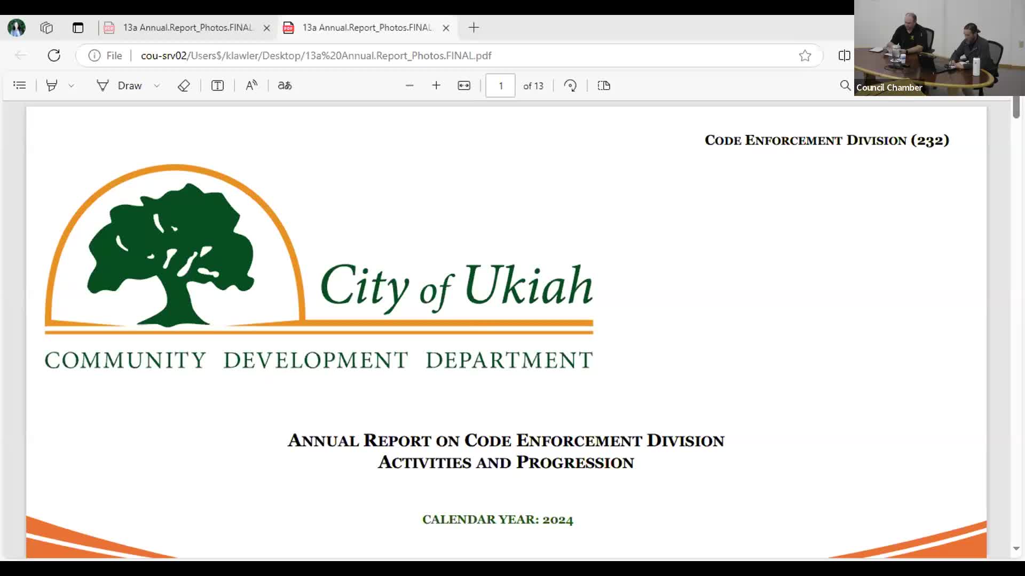Open a new browser tab
Image resolution: width=1025 pixels, height=576 pixels.
[474, 28]
